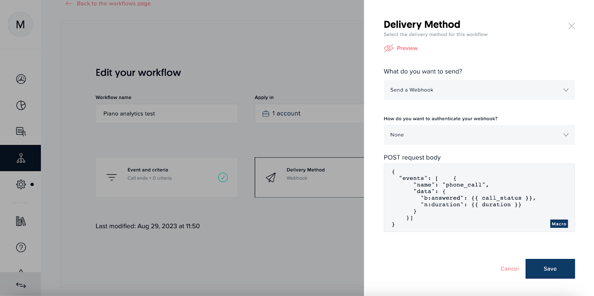Expand the sidebar caret above the switch icon
594x296 pixels.
[21, 271]
